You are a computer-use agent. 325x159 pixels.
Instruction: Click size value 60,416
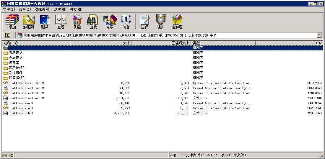(x=125, y=103)
